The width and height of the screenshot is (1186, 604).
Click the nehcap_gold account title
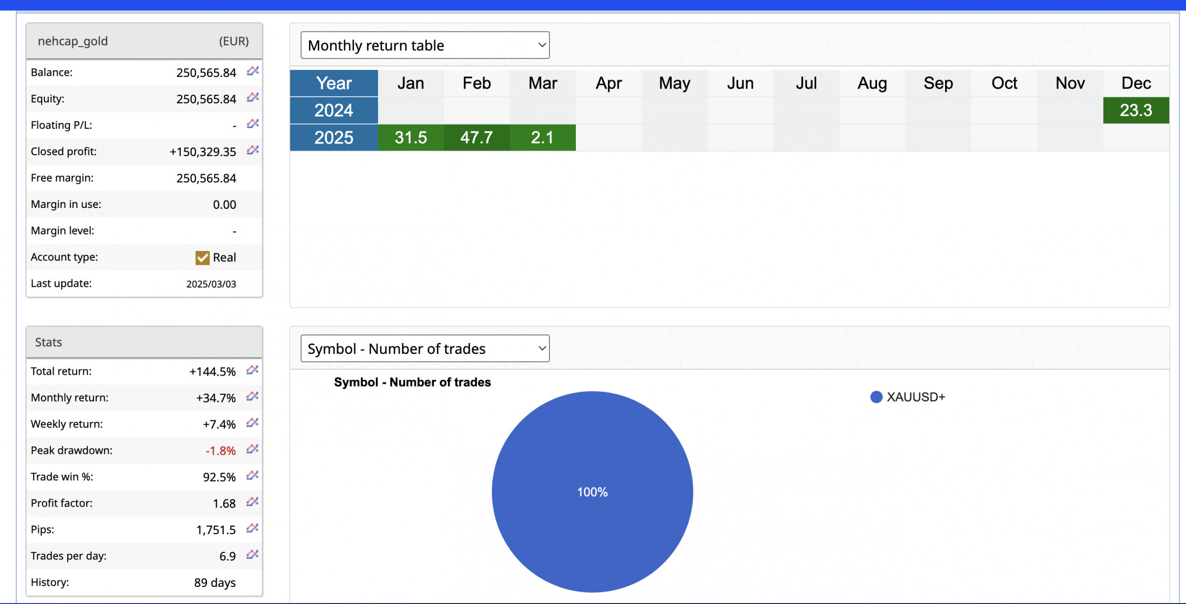pyautogui.click(x=73, y=41)
